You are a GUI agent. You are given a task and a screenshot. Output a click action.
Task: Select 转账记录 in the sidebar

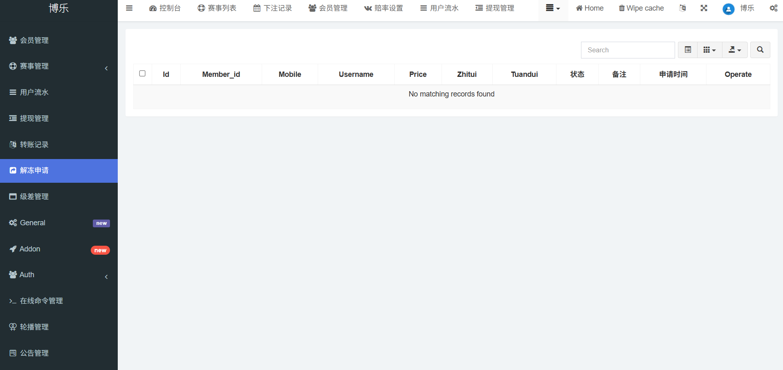coord(34,145)
